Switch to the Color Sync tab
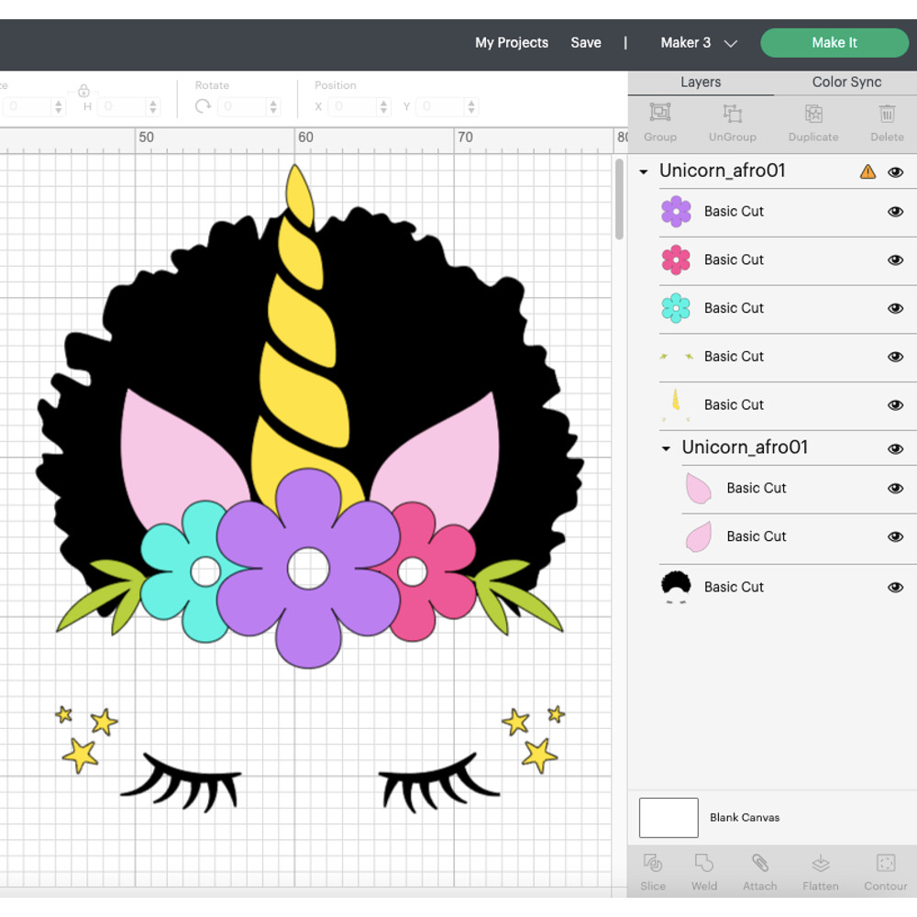Viewport: 917px width, 917px height. [845, 82]
